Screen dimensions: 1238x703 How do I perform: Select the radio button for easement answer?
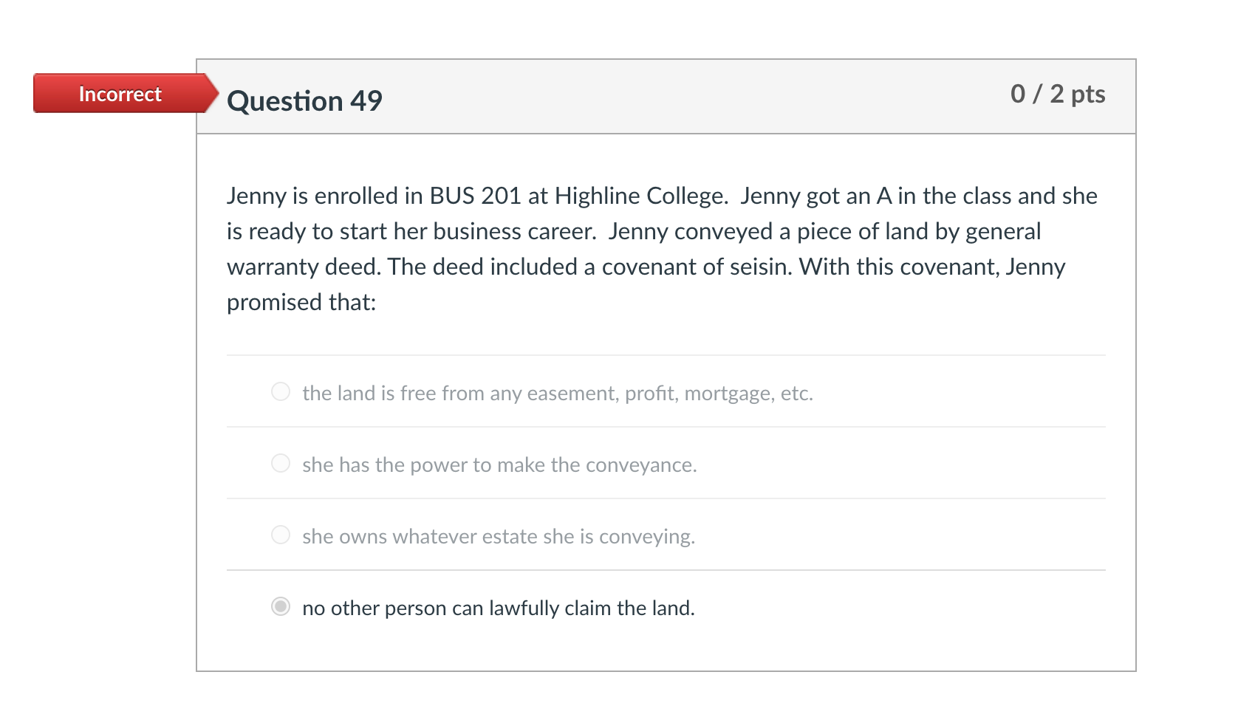click(x=281, y=392)
